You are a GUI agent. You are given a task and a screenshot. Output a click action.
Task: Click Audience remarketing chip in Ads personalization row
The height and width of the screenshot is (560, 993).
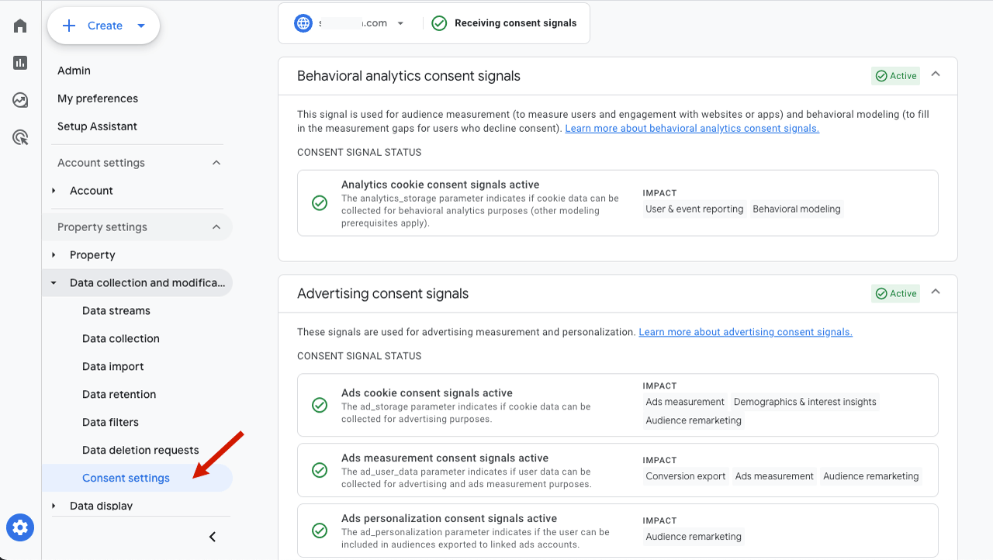point(694,537)
